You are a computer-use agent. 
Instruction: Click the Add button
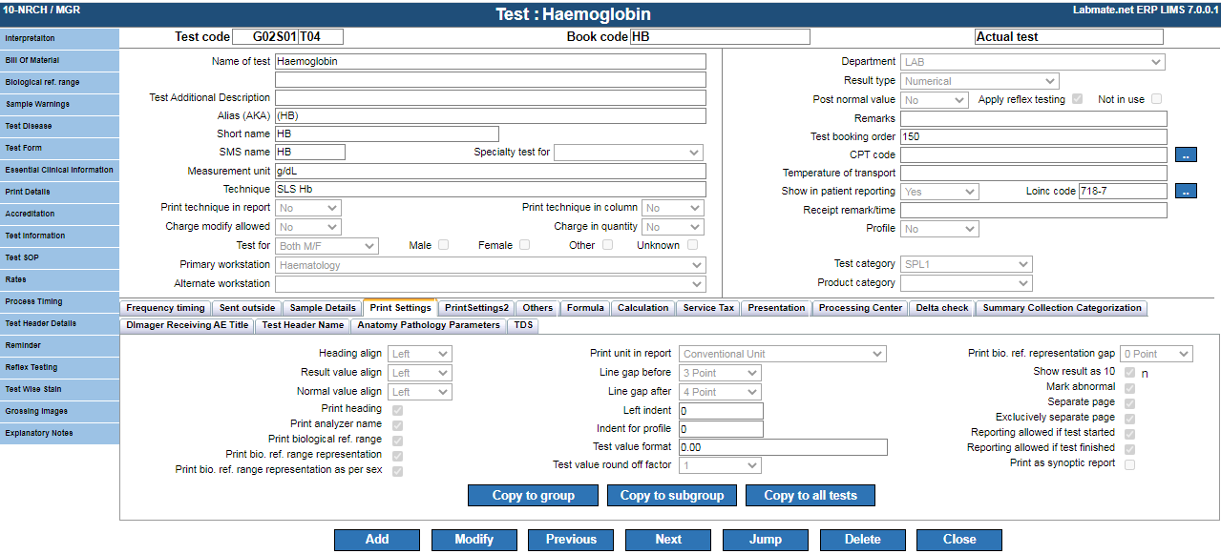coord(377,540)
